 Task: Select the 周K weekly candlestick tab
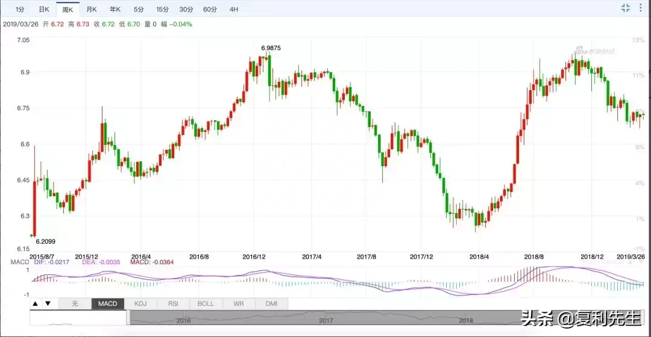[67, 10]
